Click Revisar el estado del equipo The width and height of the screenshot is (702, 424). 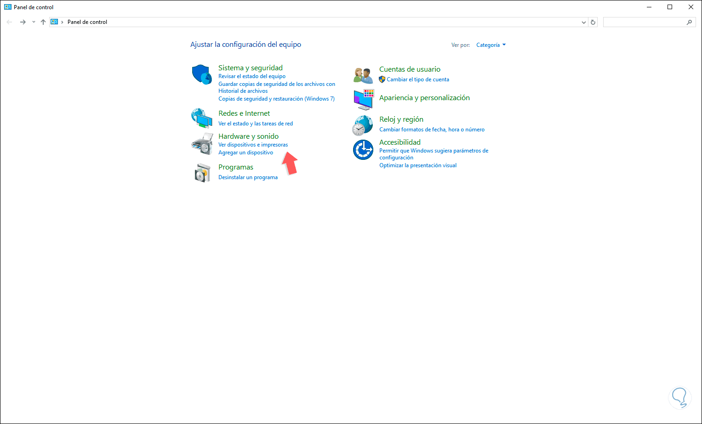[252, 76]
